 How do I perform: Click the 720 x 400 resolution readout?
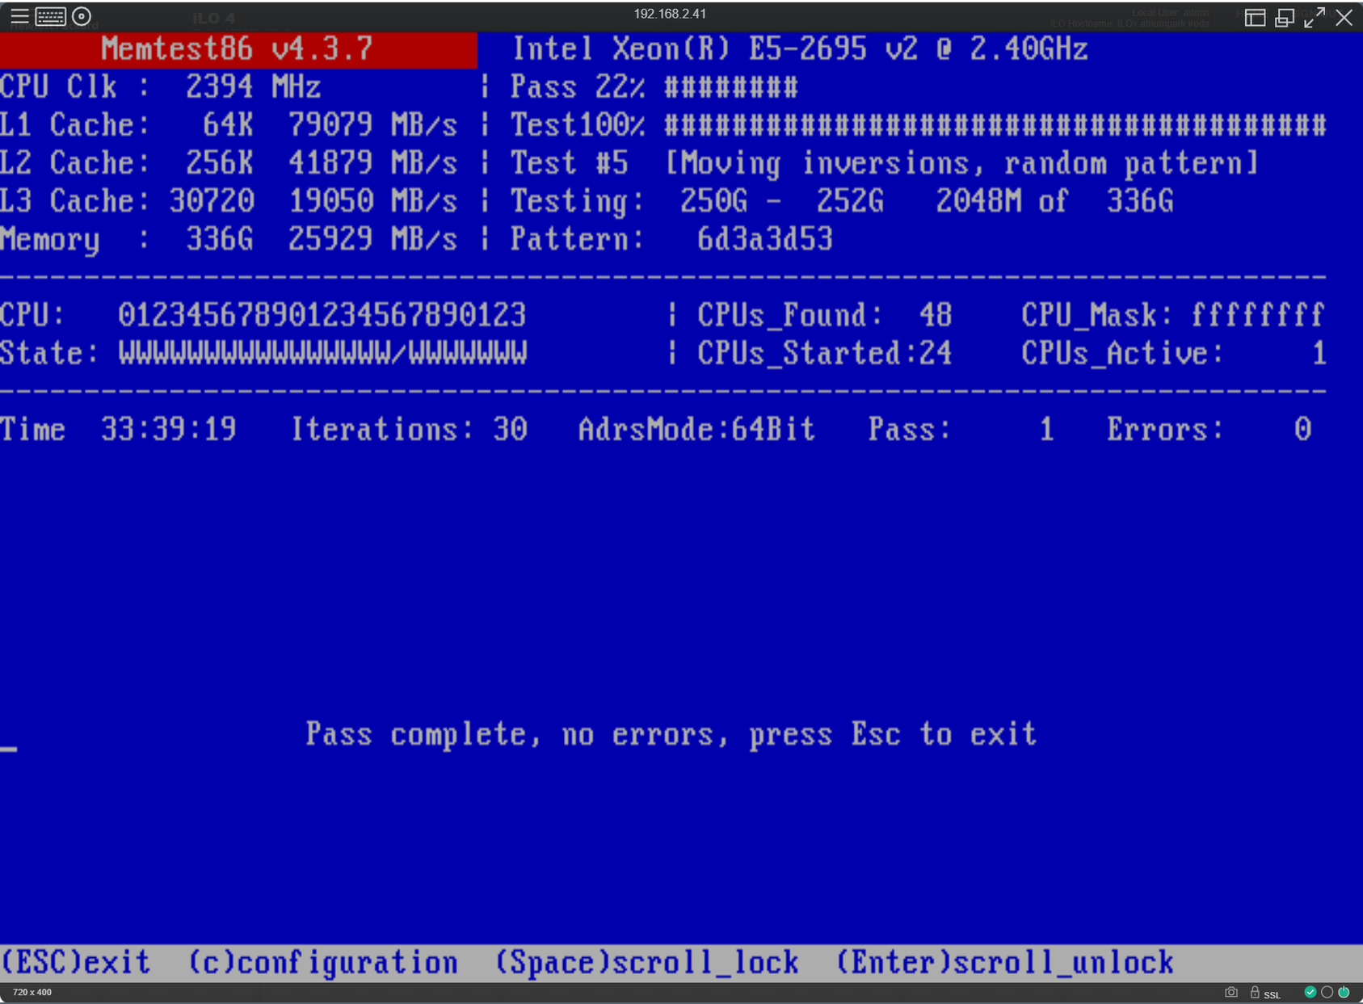pos(32,992)
